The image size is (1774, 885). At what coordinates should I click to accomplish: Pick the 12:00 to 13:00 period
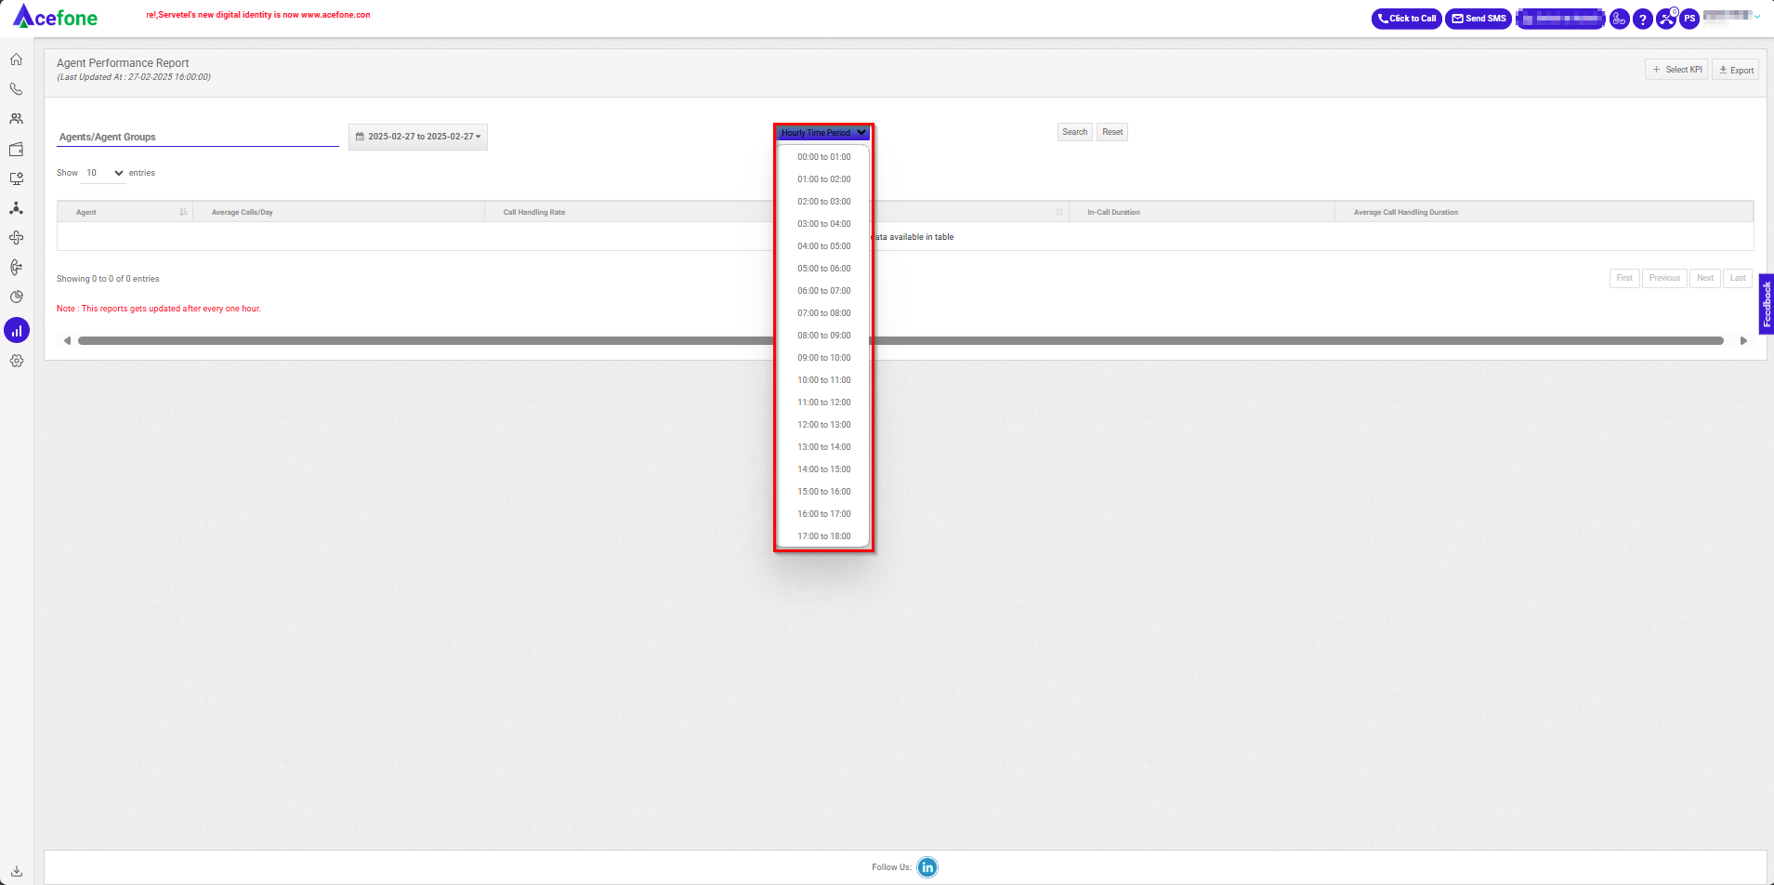pos(823,425)
